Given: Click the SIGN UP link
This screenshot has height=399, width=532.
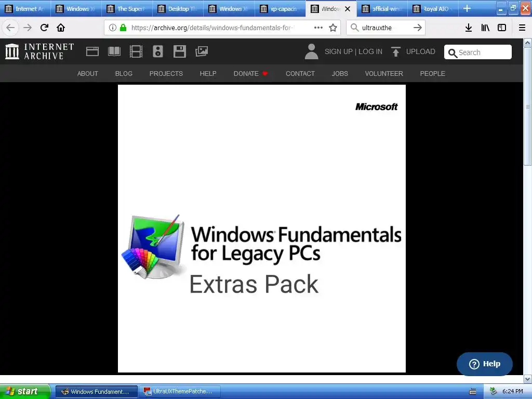Looking at the screenshot, I should [339, 51].
